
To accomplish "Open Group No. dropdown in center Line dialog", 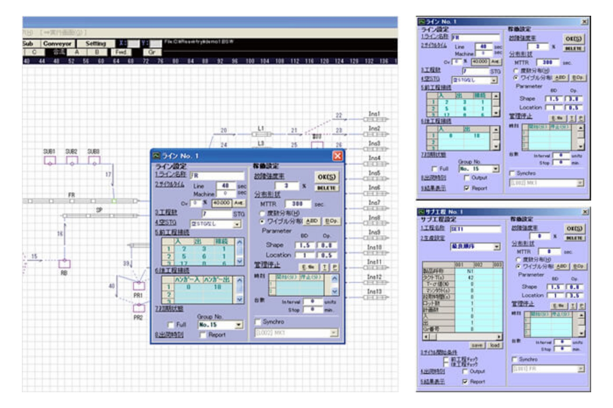I will pyautogui.click(x=239, y=325).
